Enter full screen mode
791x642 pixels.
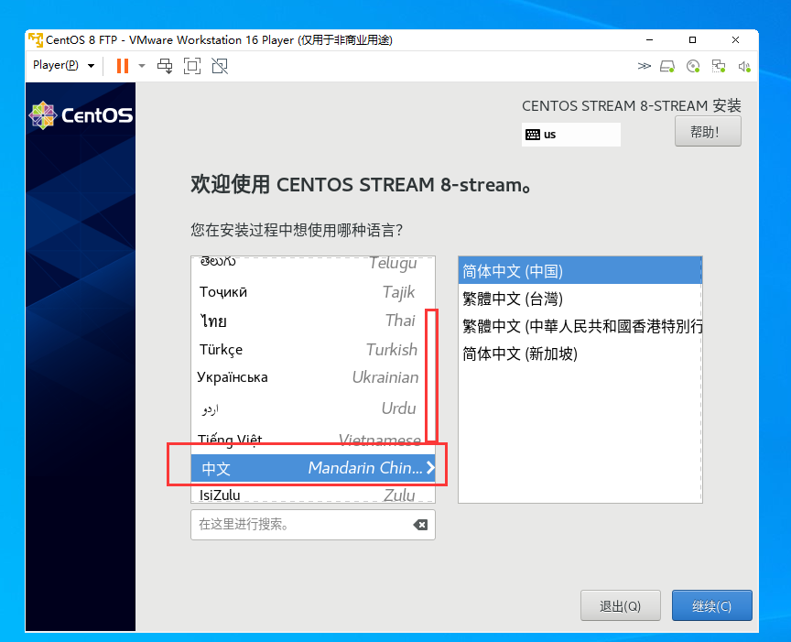[192, 66]
